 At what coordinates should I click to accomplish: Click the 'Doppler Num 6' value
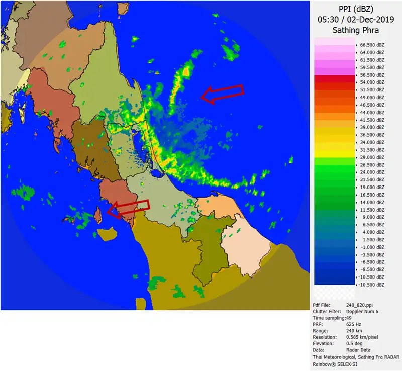[x=362, y=312]
